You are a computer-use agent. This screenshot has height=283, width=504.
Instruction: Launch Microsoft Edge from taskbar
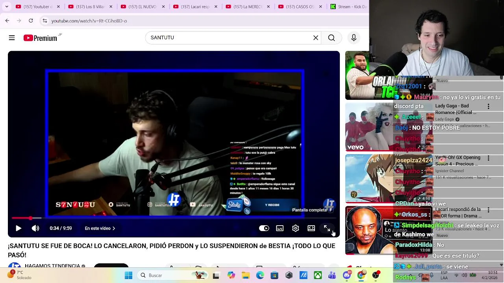(x=260, y=276)
